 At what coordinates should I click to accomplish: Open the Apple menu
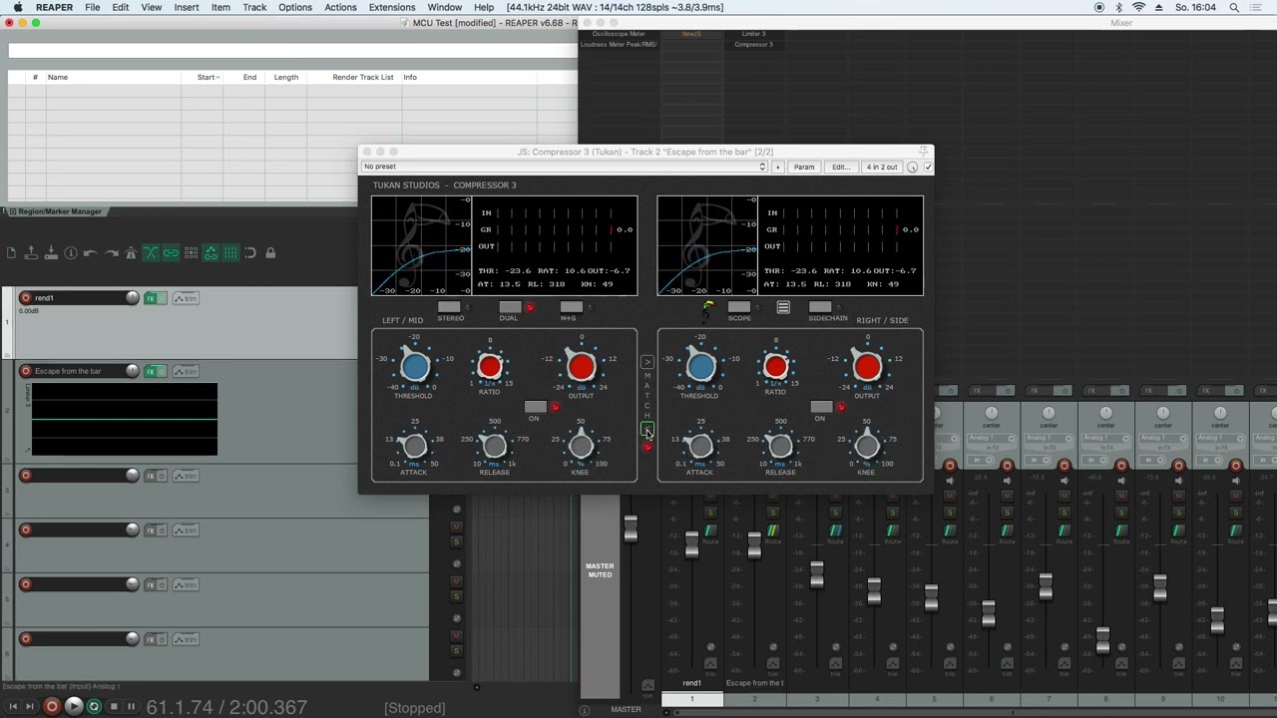pyautogui.click(x=17, y=7)
